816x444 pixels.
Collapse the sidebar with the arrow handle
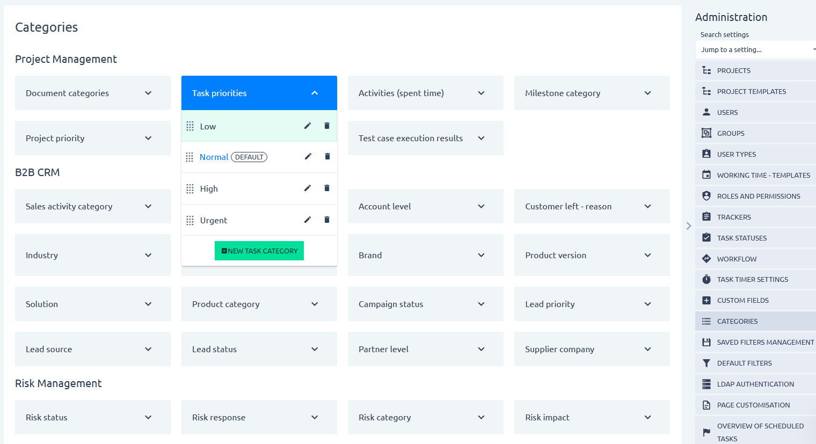pos(689,226)
